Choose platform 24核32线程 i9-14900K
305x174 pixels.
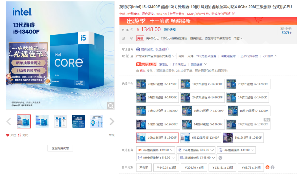(x=157, y=98)
